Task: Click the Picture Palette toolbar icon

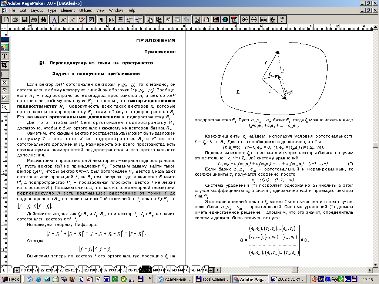Action: (197, 20)
